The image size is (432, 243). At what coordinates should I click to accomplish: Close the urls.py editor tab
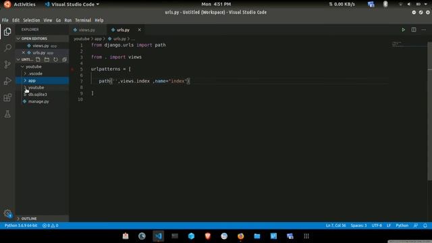pos(140,30)
